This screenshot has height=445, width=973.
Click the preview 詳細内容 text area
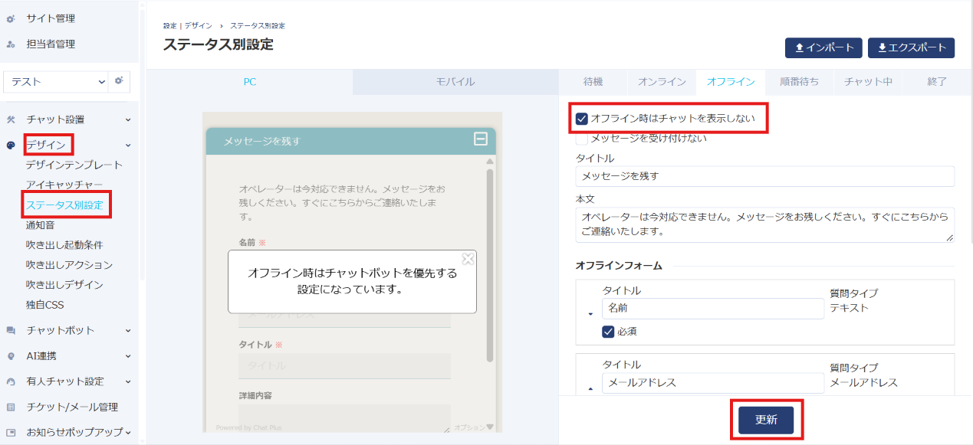[344, 418]
